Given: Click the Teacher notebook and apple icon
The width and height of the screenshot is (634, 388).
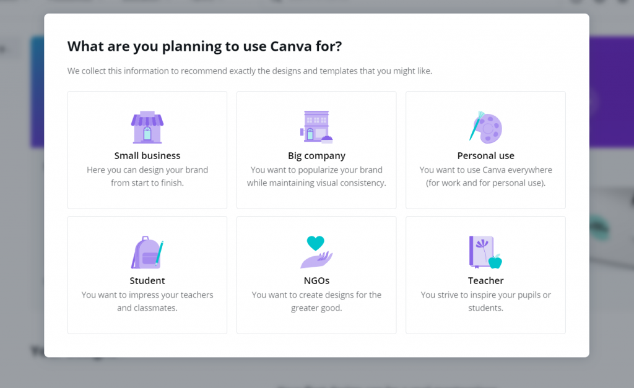Looking at the screenshot, I should pos(485,252).
